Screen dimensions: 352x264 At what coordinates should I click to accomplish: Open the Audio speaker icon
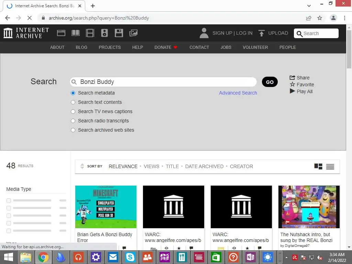coord(104,33)
